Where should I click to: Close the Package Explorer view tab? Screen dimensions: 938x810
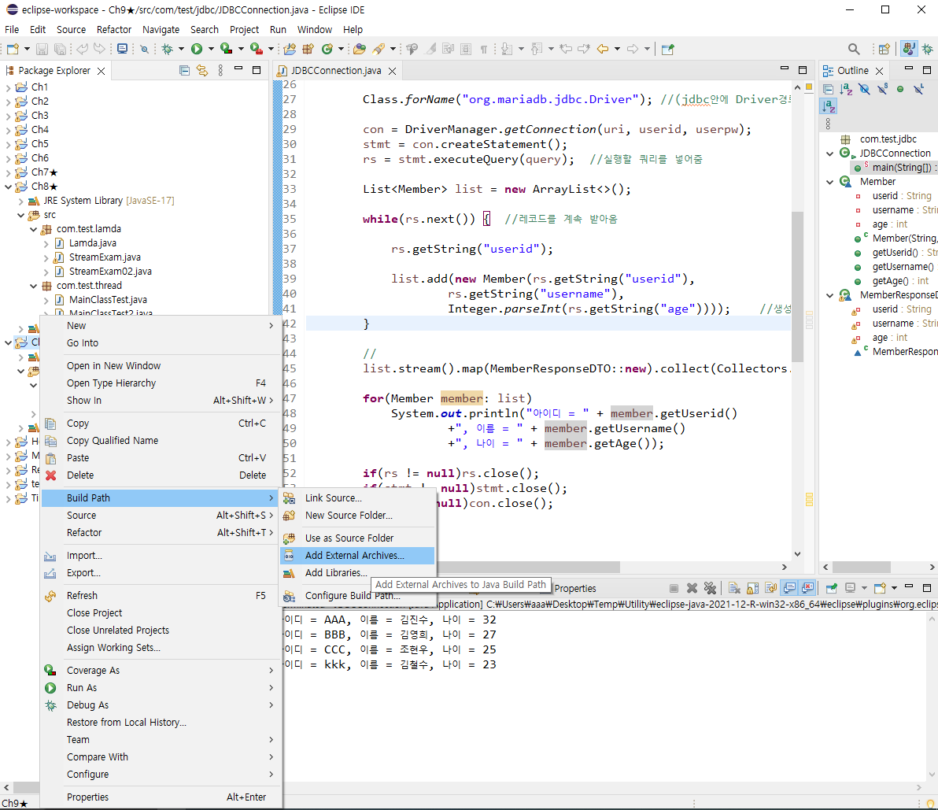[x=101, y=71]
